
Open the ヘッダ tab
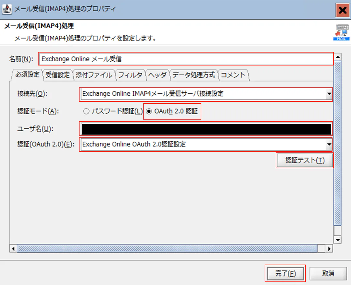(158, 75)
